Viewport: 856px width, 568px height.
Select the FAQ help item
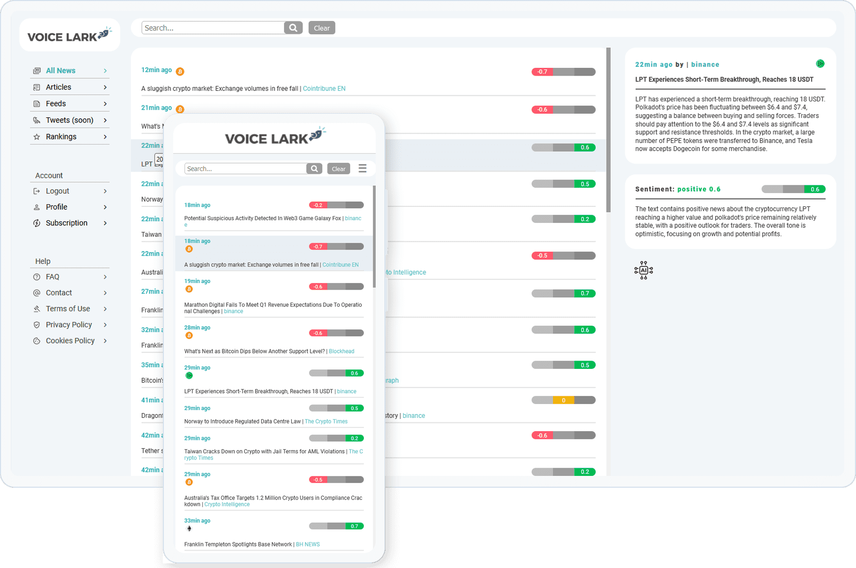53,277
